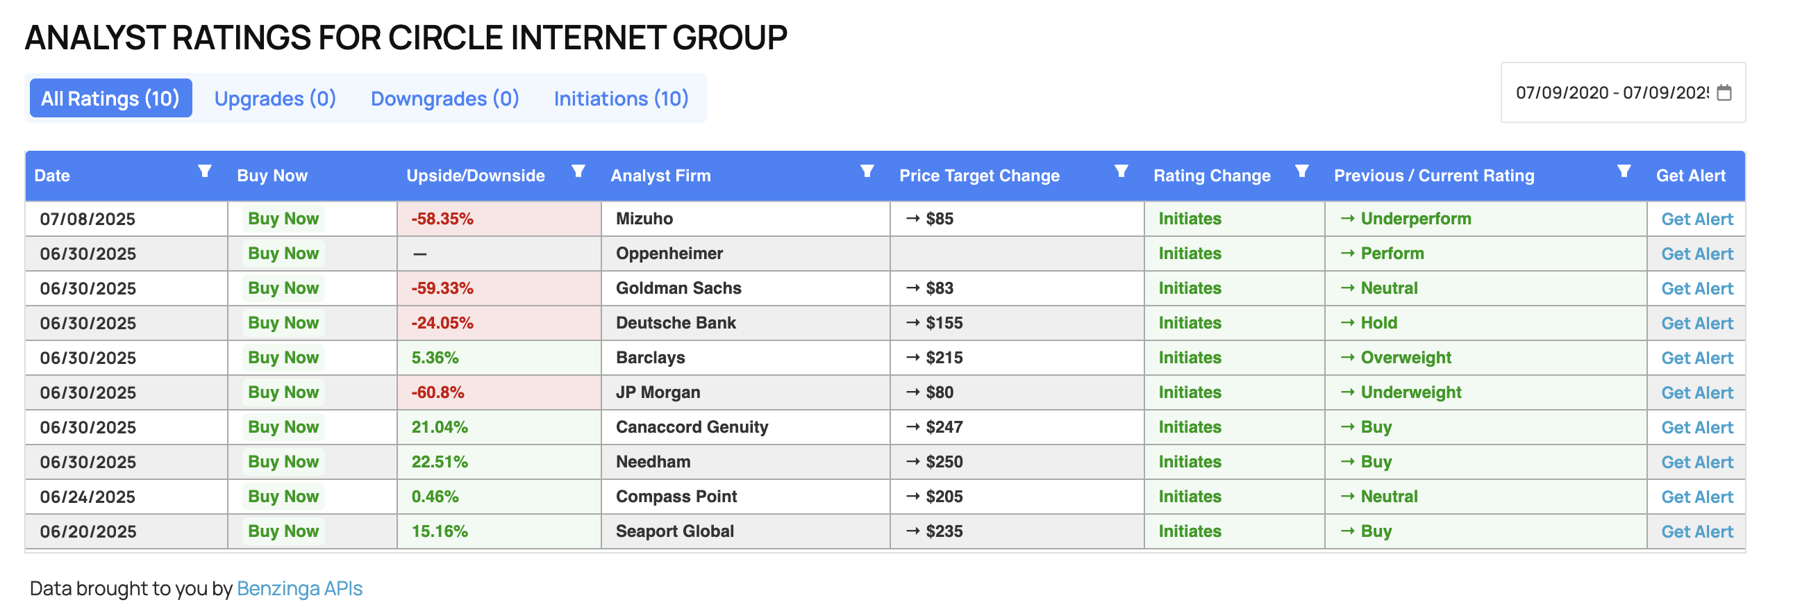Select the Seaport Global analyst firm cell
The height and width of the screenshot is (614, 1793).
(745, 532)
